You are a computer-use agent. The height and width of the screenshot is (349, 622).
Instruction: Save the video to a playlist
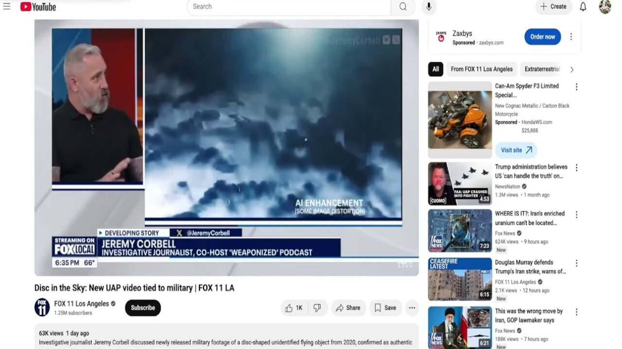(385, 308)
